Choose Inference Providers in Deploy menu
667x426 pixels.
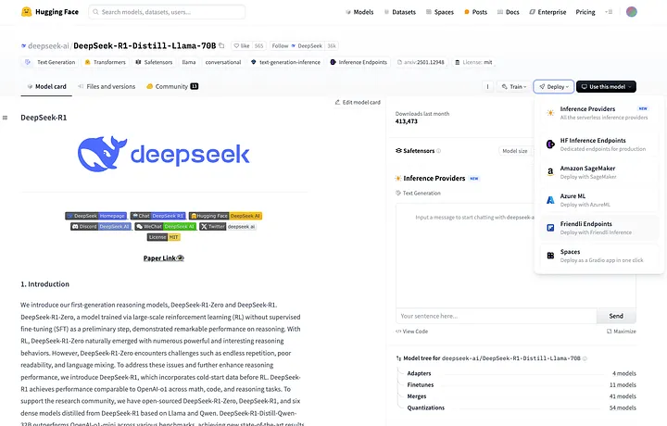599,113
